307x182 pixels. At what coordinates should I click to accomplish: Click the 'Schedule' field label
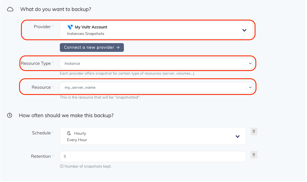click(x=41, y=133)
